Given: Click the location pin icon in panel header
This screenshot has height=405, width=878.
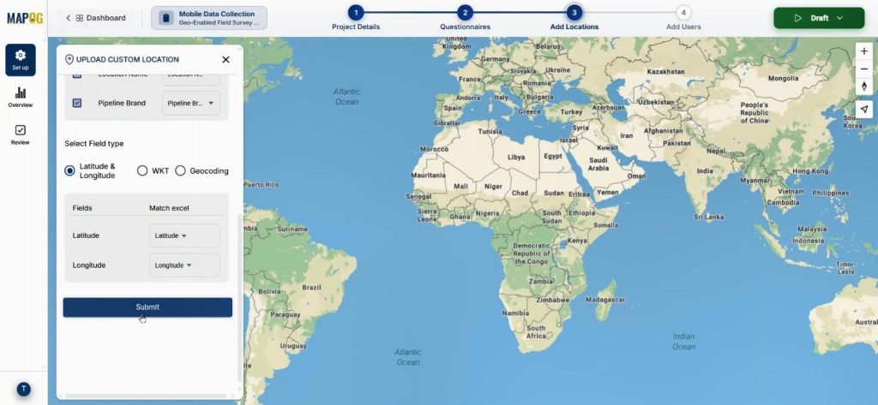Looking at the screenshot, I should point(69,59).
